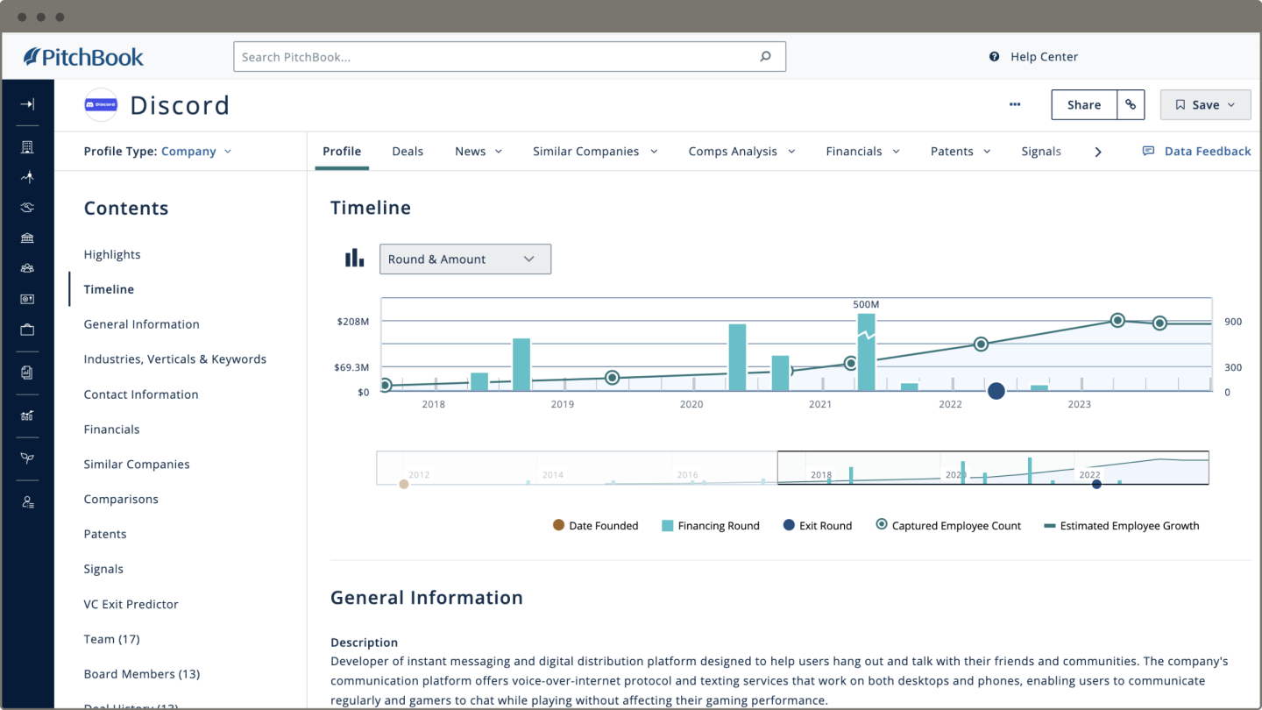
Task: Copy profile link with chain icon
Action: click(x=1131, y=104)
